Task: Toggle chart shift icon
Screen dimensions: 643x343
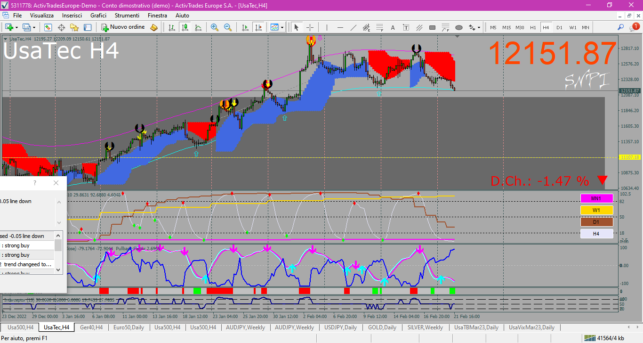Action: click(x=258, y=27)
